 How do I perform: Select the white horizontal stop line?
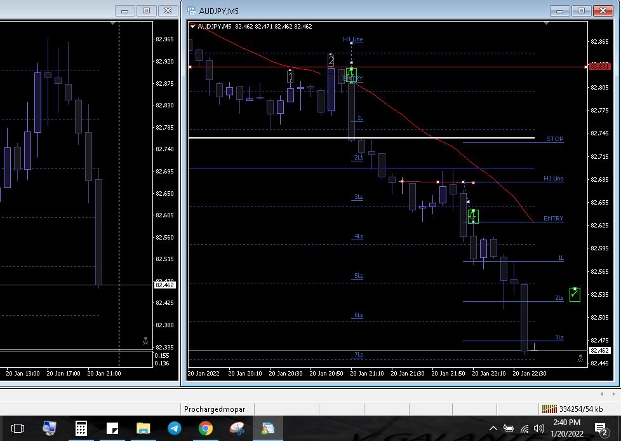coord(361,138)
